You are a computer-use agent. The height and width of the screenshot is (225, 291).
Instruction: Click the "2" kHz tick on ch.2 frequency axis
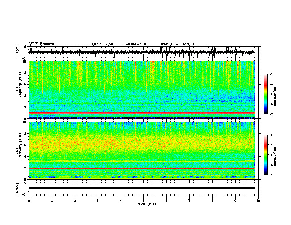(26, 168)
